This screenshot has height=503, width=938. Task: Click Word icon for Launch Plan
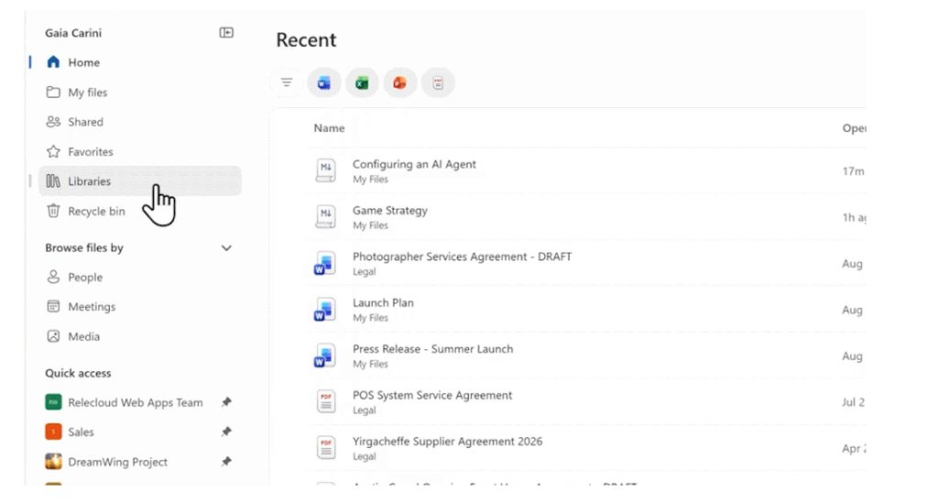pos(324,310)
